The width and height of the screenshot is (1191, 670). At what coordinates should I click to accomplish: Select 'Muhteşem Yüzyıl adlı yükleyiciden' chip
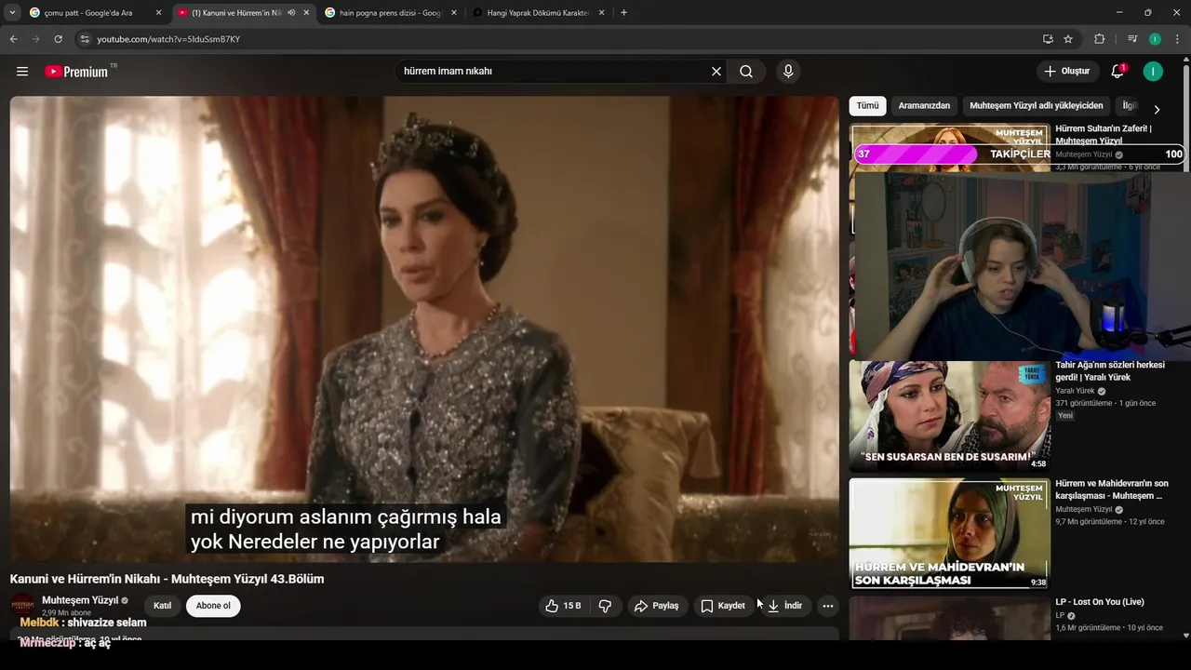pyautogui.click(x=1037, y=106)
